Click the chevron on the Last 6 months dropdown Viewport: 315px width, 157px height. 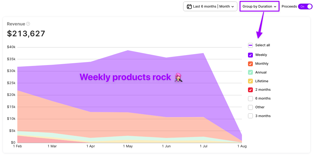tap(233, 7)
